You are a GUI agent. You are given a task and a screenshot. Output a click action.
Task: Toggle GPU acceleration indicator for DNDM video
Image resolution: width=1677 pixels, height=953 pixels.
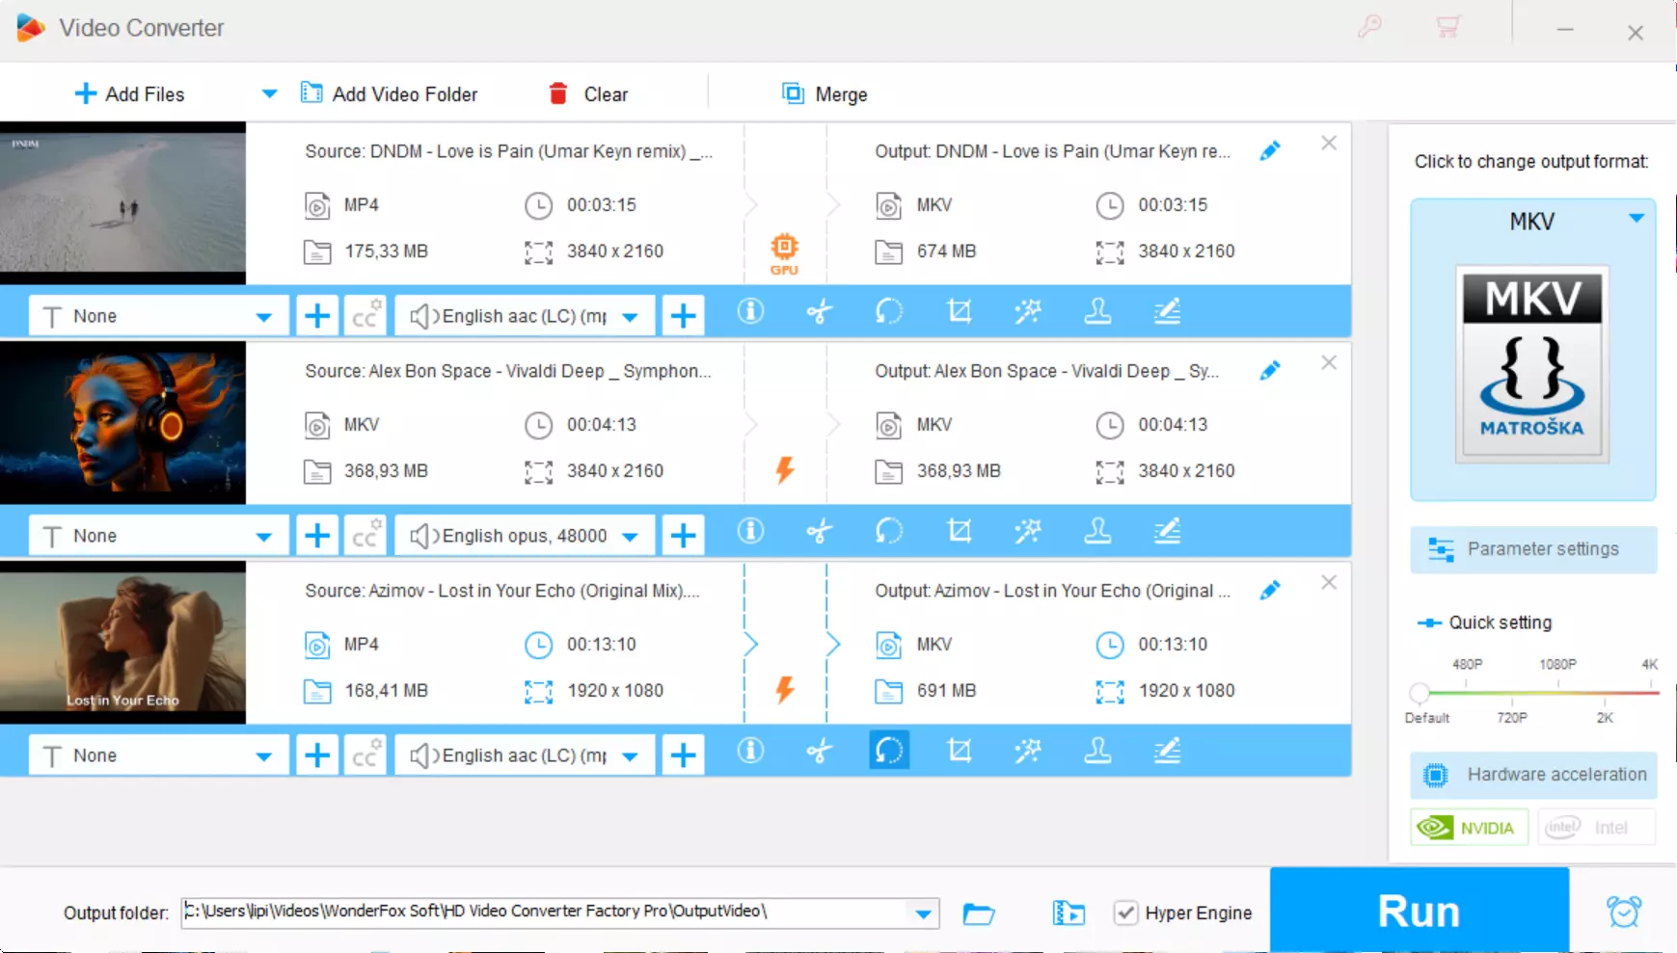pyautogui.click(x=784, y=252)
